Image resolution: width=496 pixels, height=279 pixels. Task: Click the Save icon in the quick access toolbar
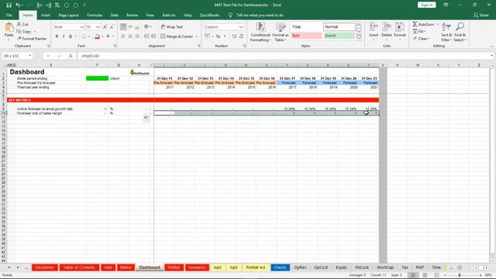pyautogui.click(x=9, y=5)
